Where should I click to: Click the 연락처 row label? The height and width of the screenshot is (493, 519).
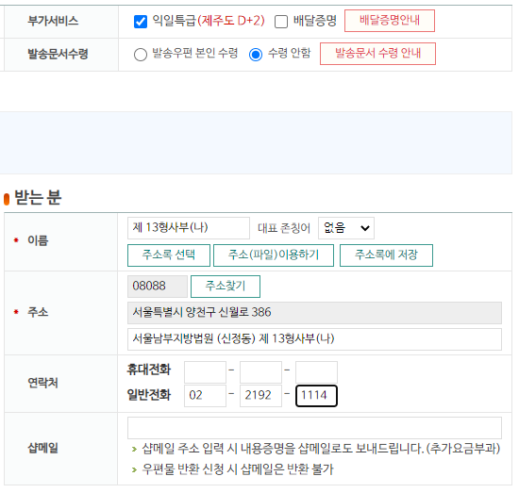42,383
